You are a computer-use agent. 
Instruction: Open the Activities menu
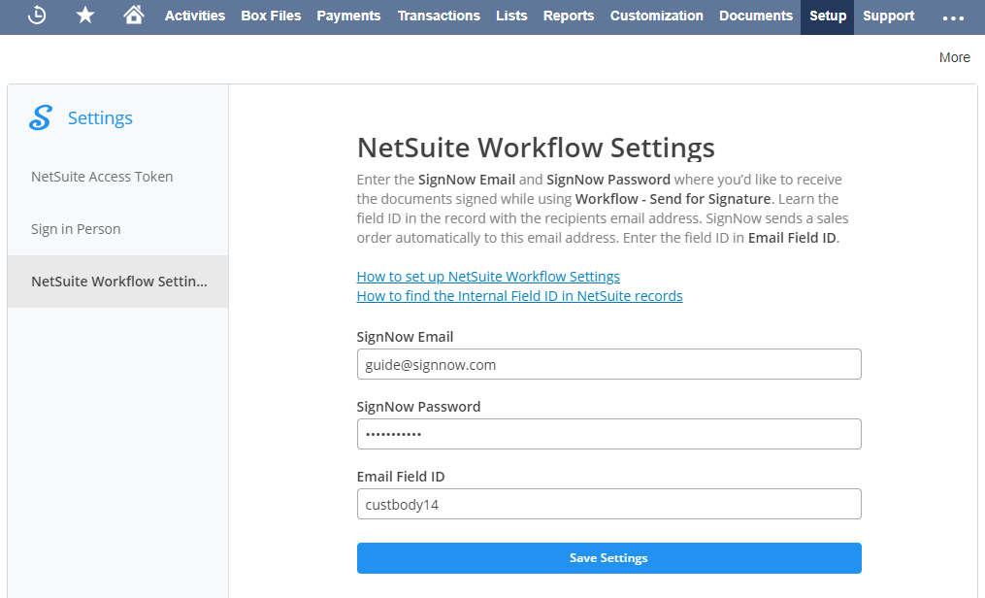[x=195, y=16]
